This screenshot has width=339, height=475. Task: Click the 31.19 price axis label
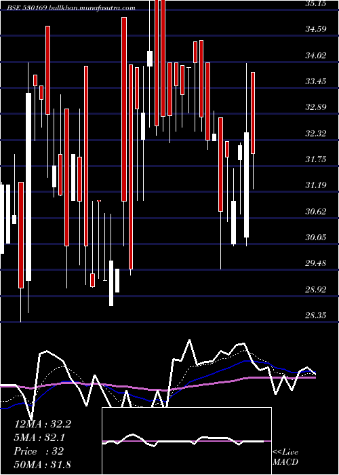pos(315,185)
